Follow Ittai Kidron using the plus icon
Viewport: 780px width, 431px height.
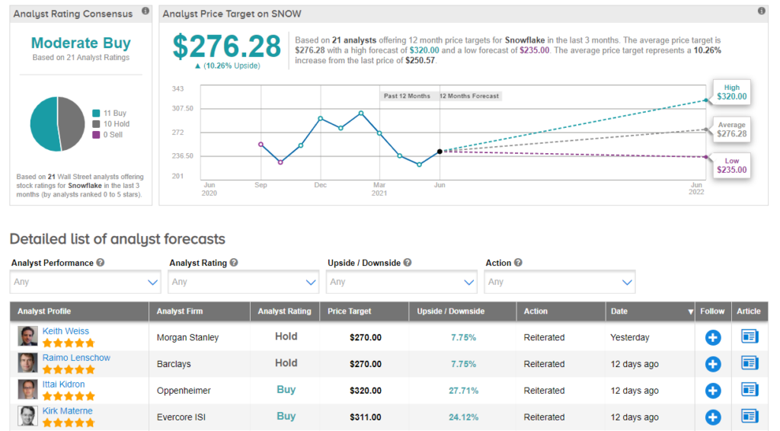[x=712, y=391]
